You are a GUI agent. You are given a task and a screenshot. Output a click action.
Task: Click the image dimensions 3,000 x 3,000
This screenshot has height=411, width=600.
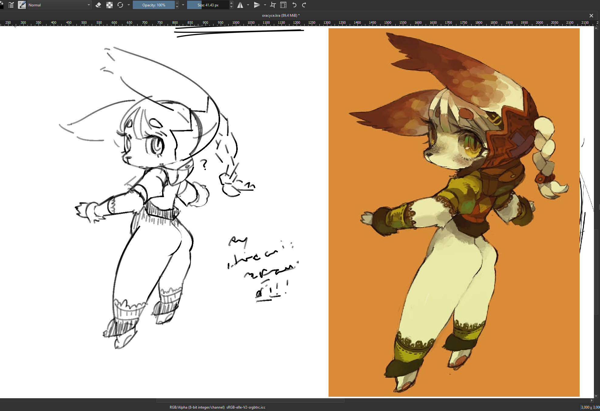pyautogui.click(x=590, y=407)
